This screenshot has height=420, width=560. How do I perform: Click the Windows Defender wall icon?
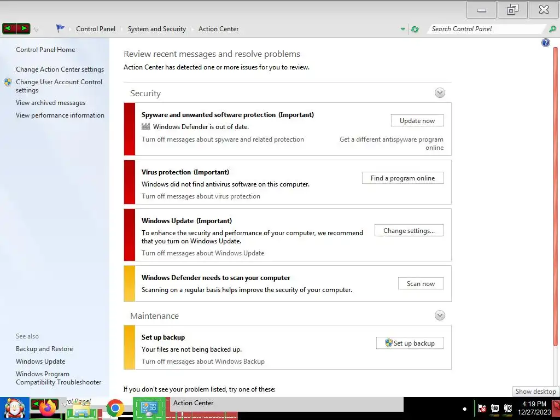point(145,126)
